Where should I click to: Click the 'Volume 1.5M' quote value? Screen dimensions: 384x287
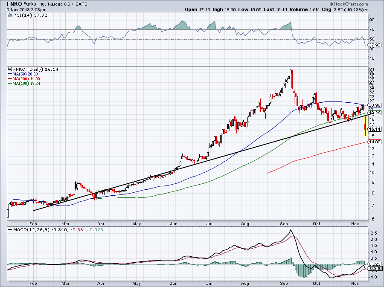pyautogui.click(x=304, y=9)
